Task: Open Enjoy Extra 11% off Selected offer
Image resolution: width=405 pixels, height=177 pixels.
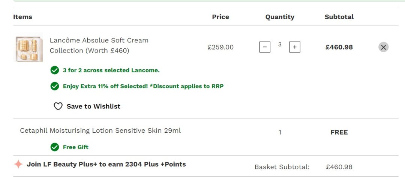Action: click(143, 86)
